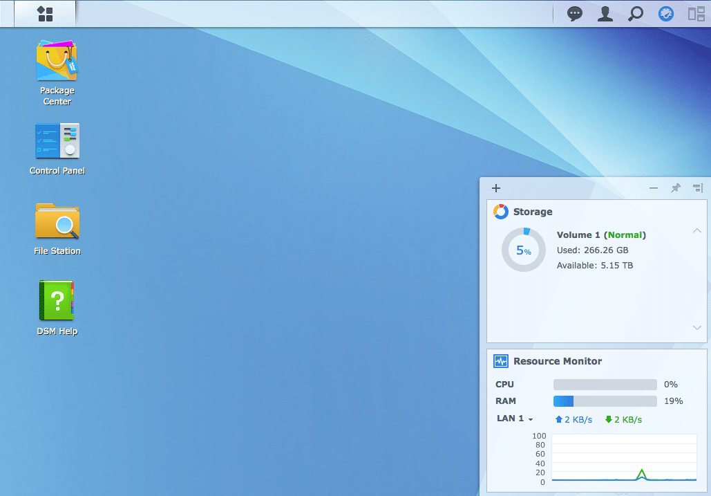This screenshot has width=711, height=496.
Task: Click the CPU usage bar
Action: [x=605, y=385]
